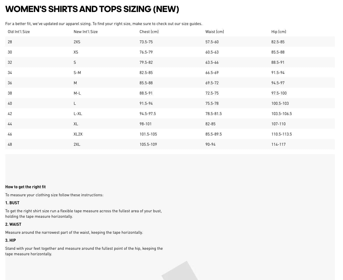The image size is (343, 280).
Task: Select the Waist (cm) column header
Action: point(215,32)
